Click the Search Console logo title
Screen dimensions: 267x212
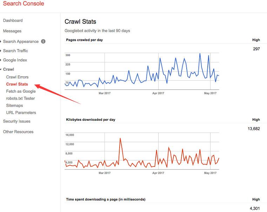coord(24,4)
